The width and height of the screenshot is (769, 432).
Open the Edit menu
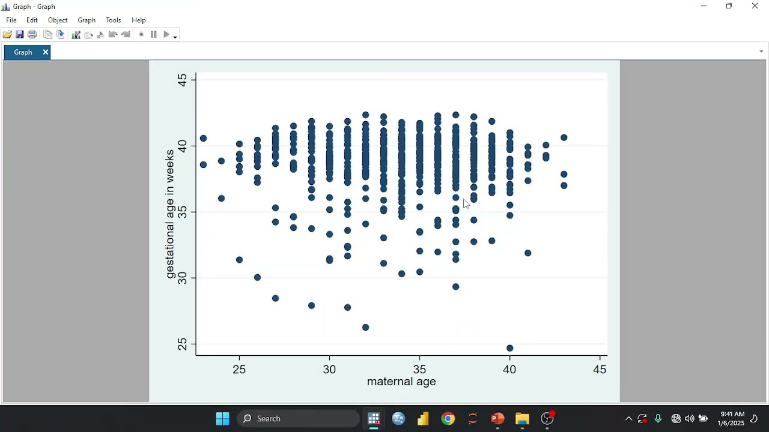pyautogui.click(x=32, y=20)
